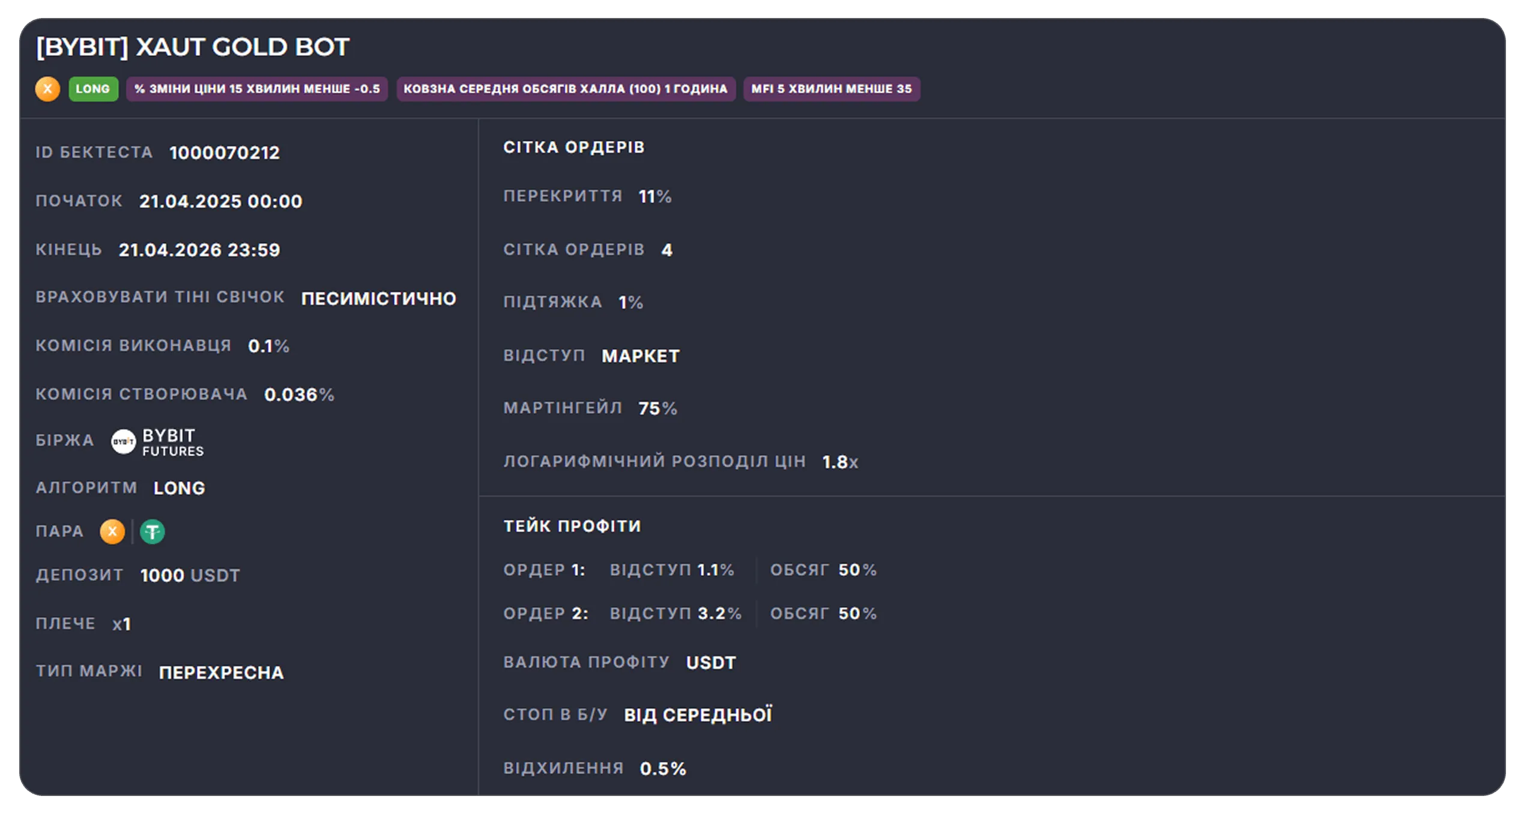This screenshot has width=1524, height=814.
Task: Click the 'ПЕСИМІСТИЧНО' candle shadows value
Action: [x=379, y=298]
